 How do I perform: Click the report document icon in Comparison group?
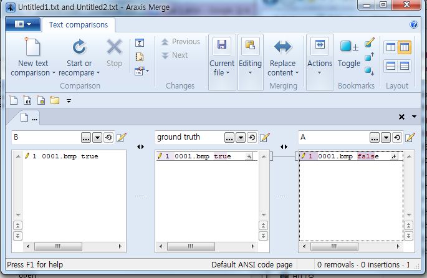tap(140, 57)
